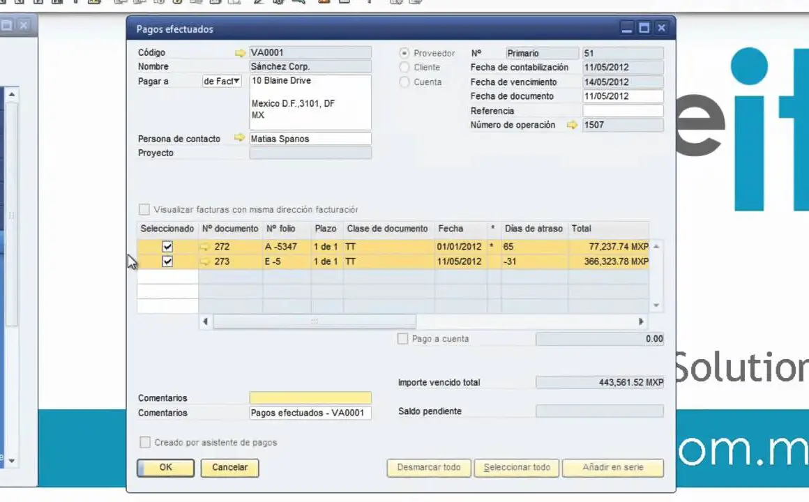Click the comment field reading Pagos efectuados - VA0001

click(310, 413)
